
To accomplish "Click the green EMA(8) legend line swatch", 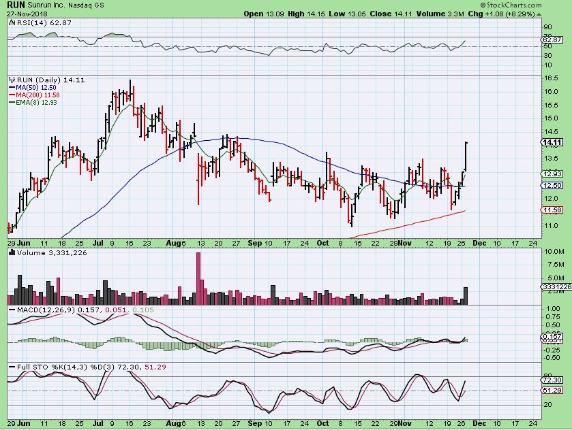I will coord(12,103).
